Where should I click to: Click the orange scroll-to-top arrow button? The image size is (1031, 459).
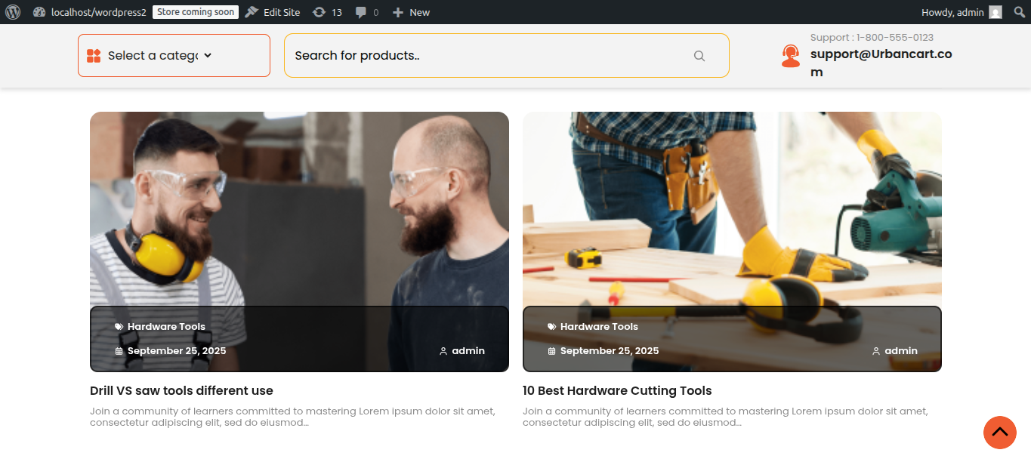coord(1000,433)
